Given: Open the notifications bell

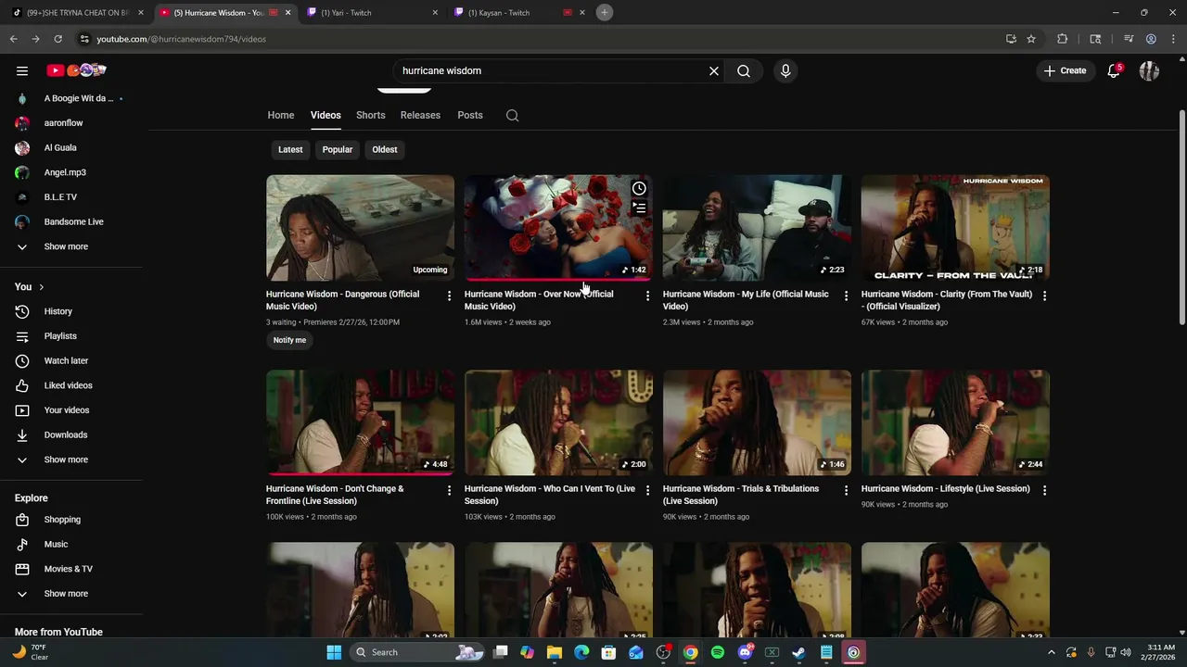Looking at the screenshot, I should point(1114,70).
